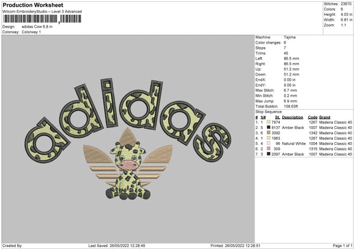This screenshot has height=250, width=355.
Task: Select Amber Black description in the 2097 row
Action: click(293, 154)
